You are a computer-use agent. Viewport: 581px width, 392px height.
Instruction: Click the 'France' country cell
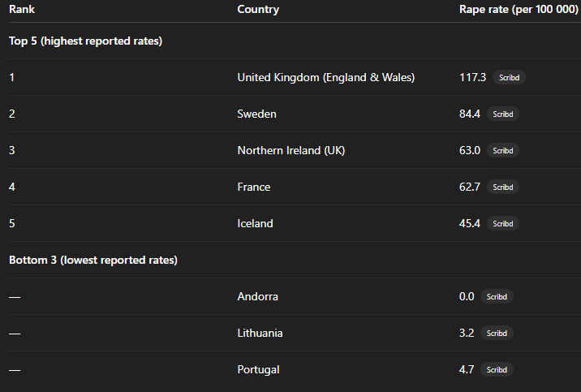(254, 187)
